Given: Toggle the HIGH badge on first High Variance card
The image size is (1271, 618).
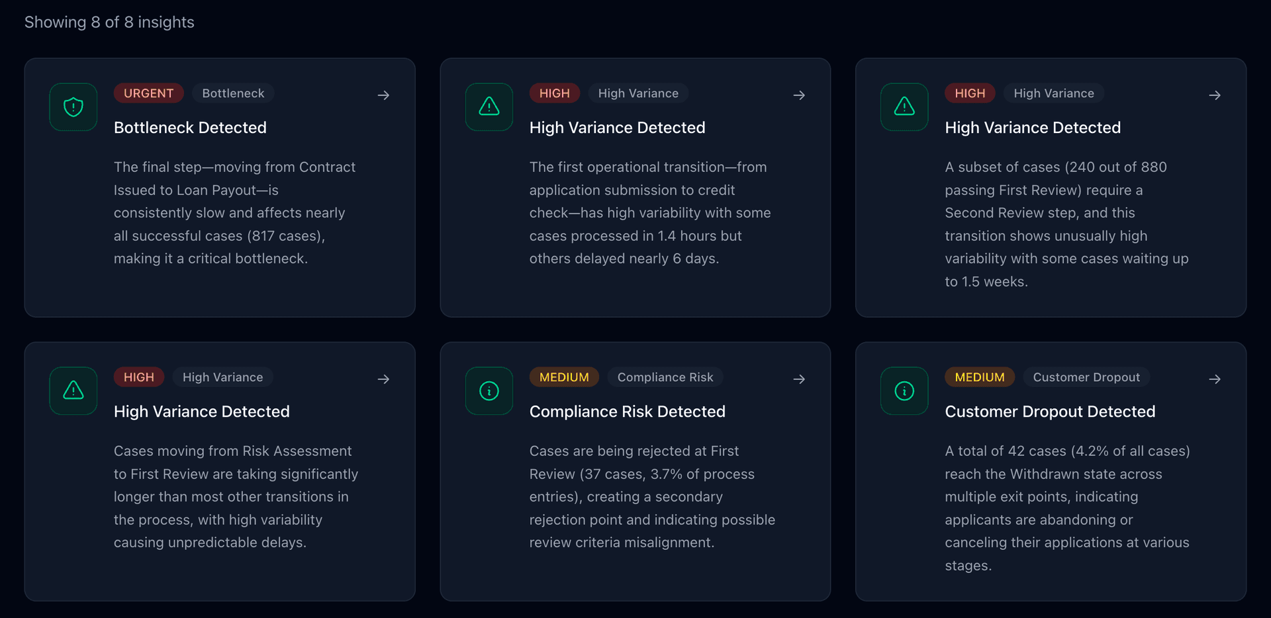Looking at the screenshot, I should point(555,93).
